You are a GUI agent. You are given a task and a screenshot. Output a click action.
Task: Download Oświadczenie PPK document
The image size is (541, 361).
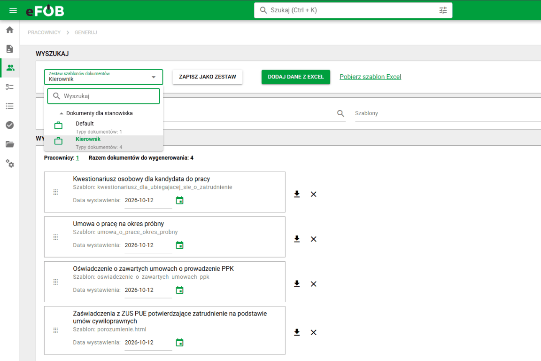pyautogui.click(x=297, y=284)
